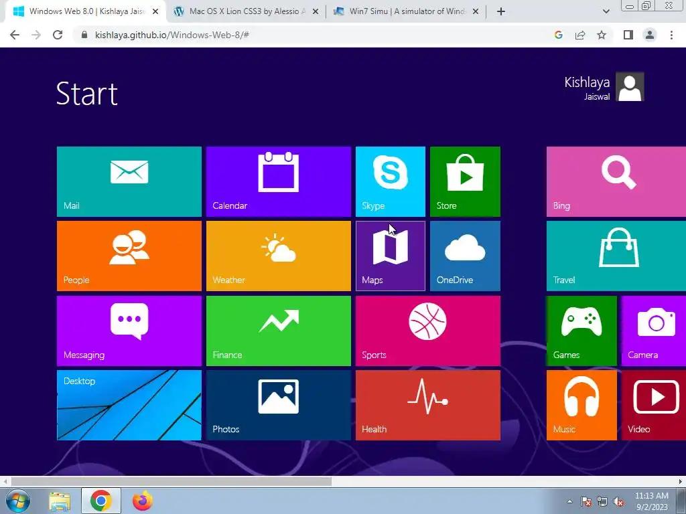This screenshot has height=514, width=686.
Task: Click the address bar URL
Action: pyautogui.click(x=172, y=35)
